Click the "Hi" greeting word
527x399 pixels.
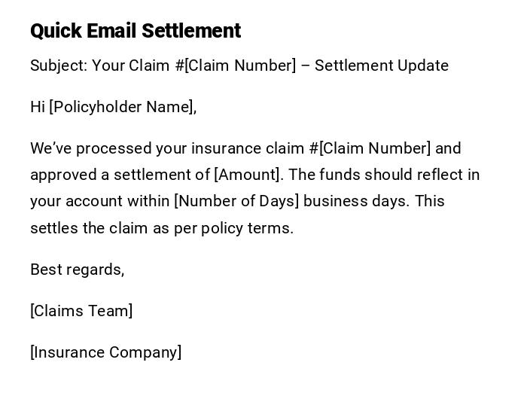(x=38, y=107)
